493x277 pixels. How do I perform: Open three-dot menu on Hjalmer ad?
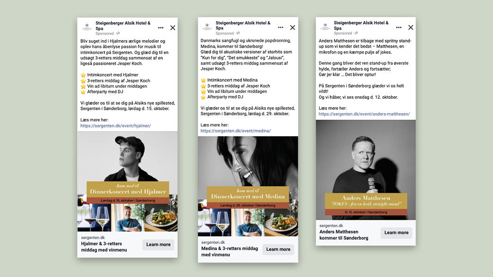coord(160,28)
